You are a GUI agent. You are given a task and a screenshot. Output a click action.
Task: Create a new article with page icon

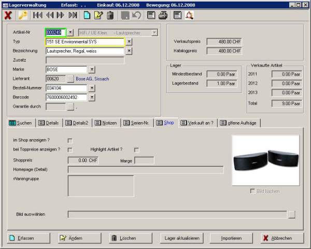click(87, 16)
